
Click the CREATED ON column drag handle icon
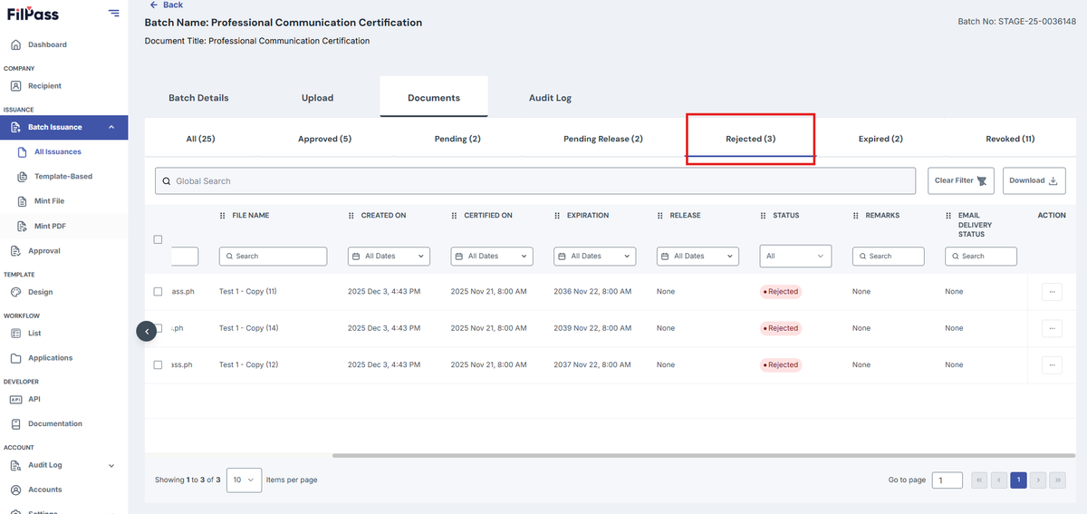(x=351, y=216)
